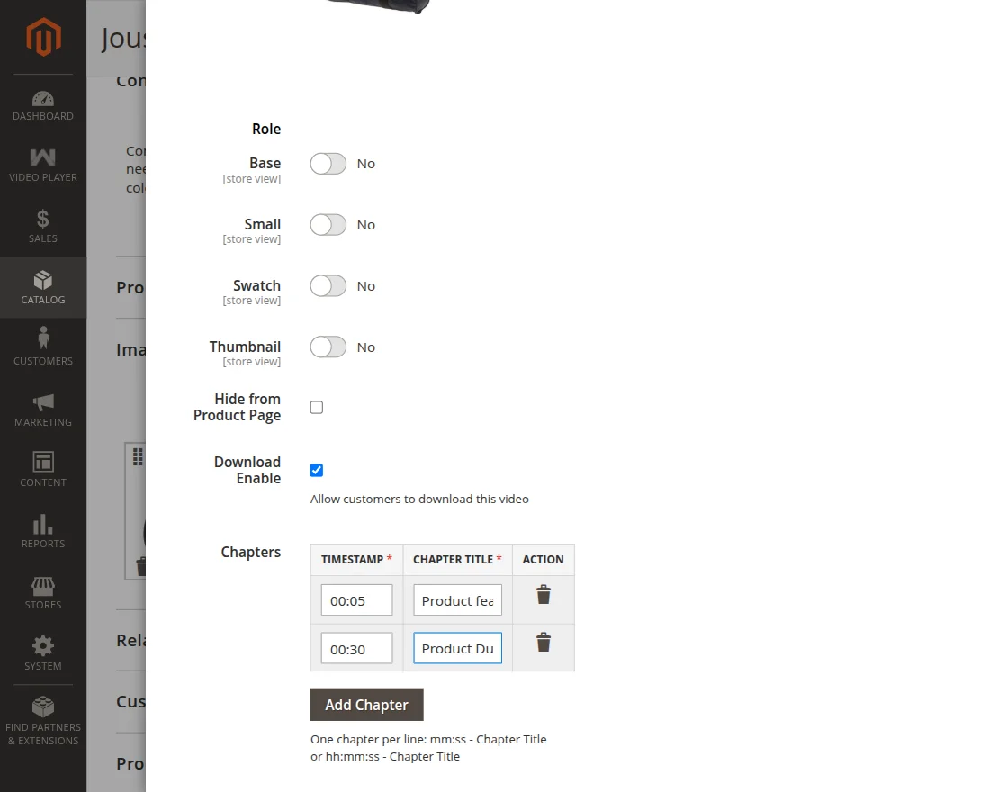Viewport: 1008px width, 792px height.
Task: Edit the 00:05 timestamp field
Action: coord(356,599)
